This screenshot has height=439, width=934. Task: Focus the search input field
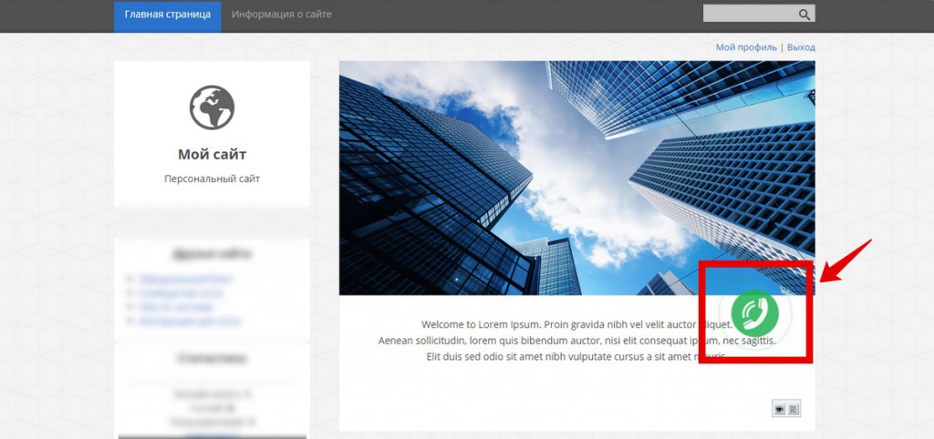click(750, 14)
